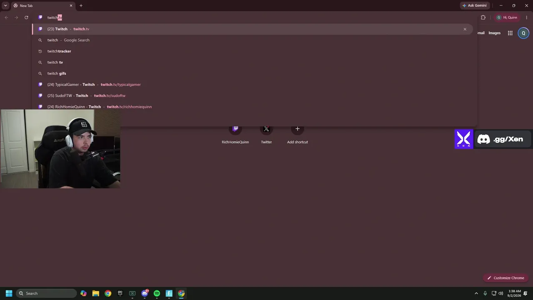Go back with the back arrow
The image size is (533, 300).
(6, 17)
